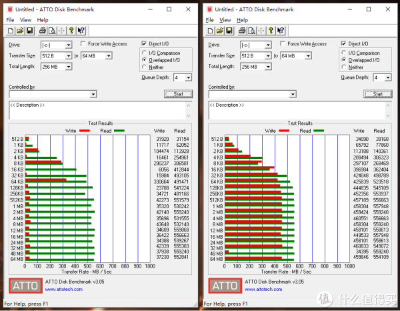Expand Controlled by dropdown in right window
Image resolution: width=400 pixels, height=311 pixels.
click(293, 95)
